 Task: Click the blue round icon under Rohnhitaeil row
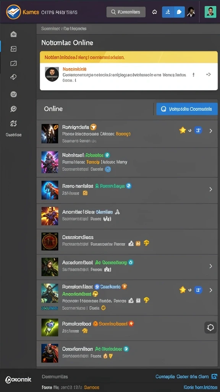tap(108, 169)
